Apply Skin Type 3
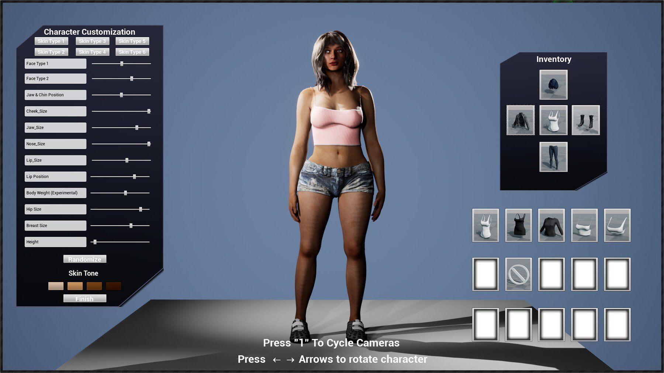The width and height of the screenshot is (664, 373). (92, 41)
